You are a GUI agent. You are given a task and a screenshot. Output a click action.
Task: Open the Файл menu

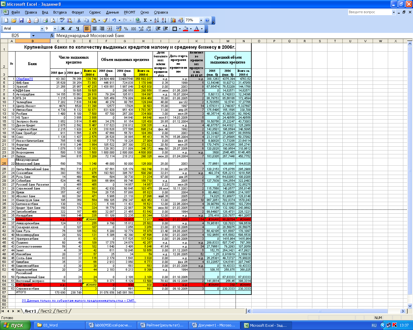15,12
